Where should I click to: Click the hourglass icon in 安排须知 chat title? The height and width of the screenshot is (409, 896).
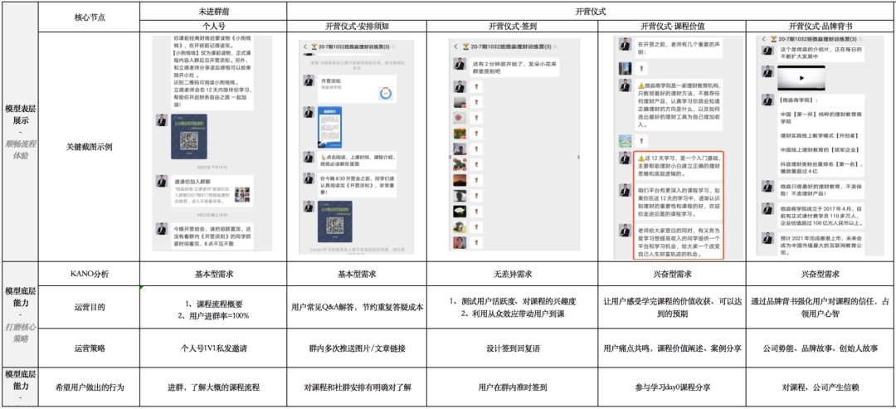(x=315, y=46)
